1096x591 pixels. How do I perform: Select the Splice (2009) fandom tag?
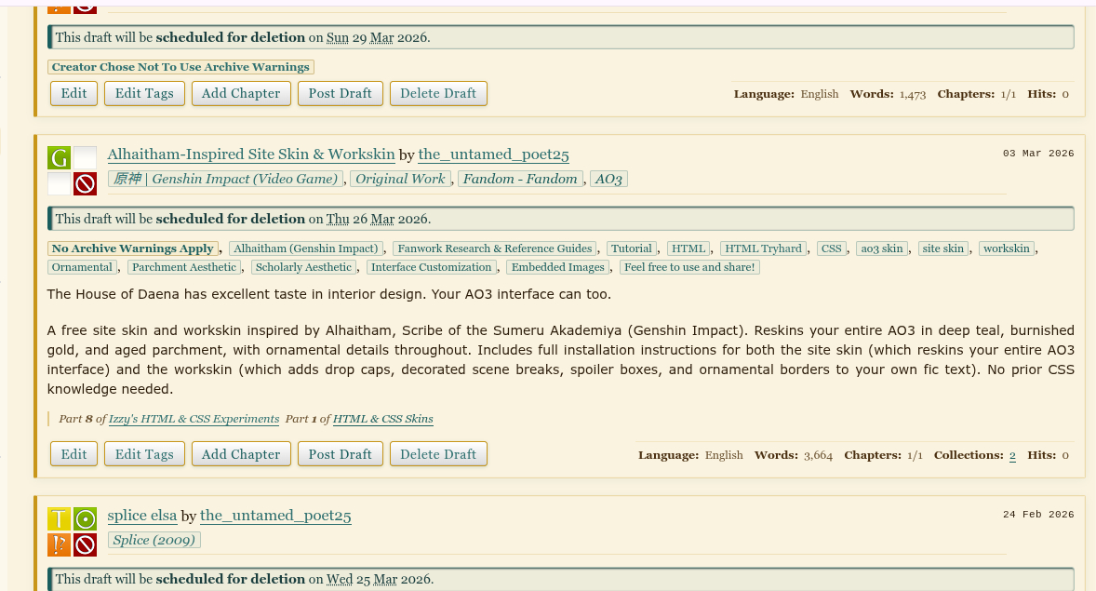pyautogui.click(x=154, y=540)
